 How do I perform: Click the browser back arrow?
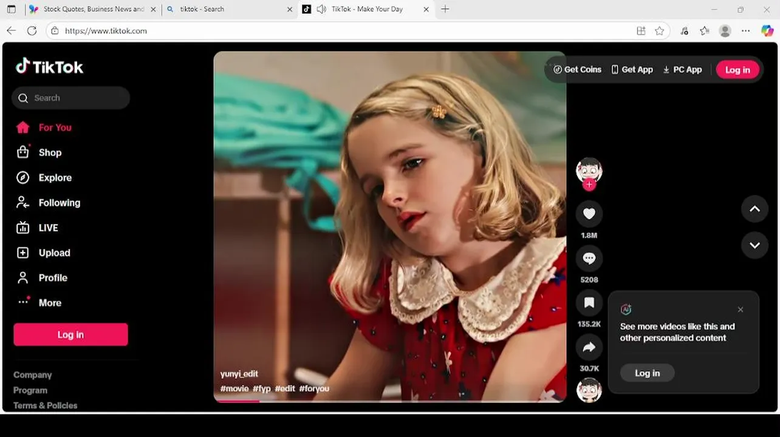(x=11, y=31)
